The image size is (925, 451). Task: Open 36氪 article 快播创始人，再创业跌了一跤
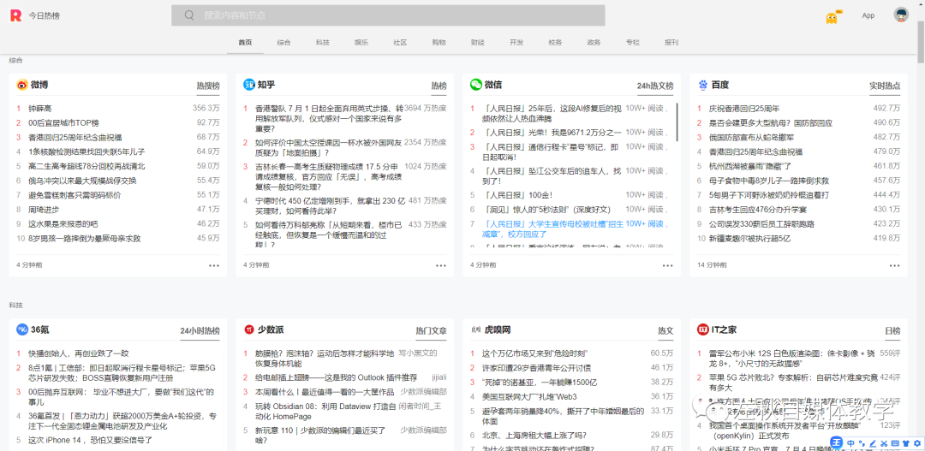(x=79, y=353)
